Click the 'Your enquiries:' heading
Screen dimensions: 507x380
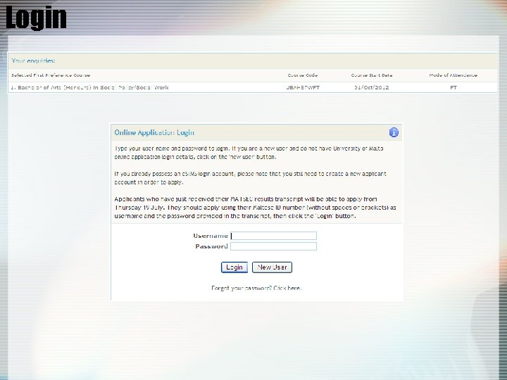(x=33, y=61)
